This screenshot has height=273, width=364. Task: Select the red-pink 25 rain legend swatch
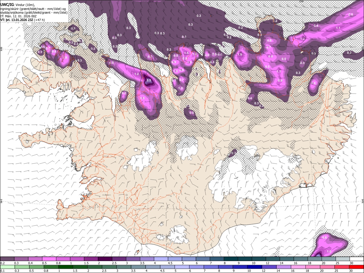click(x=342, y=267)
